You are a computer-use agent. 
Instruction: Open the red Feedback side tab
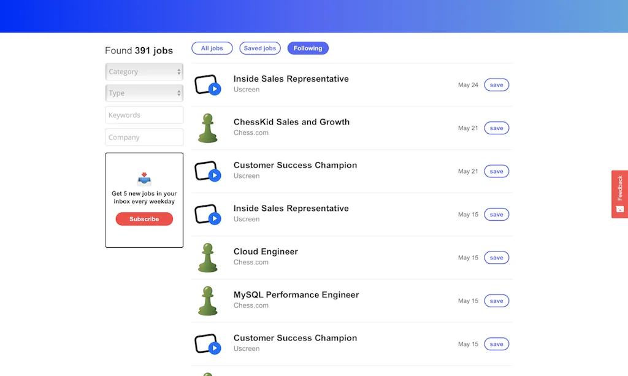coord(619,194)
